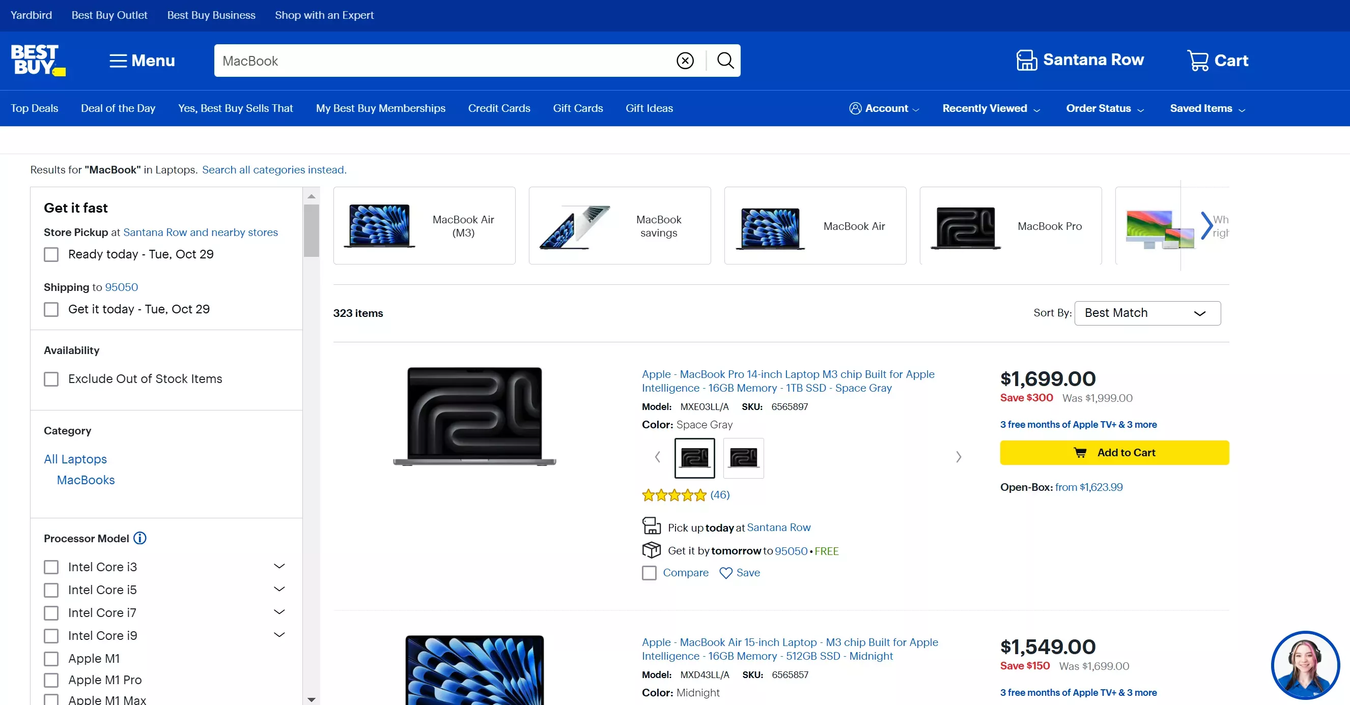Clear the search field with X icon
This screenshot has width=1350, height=705.
tap(685, 61)
